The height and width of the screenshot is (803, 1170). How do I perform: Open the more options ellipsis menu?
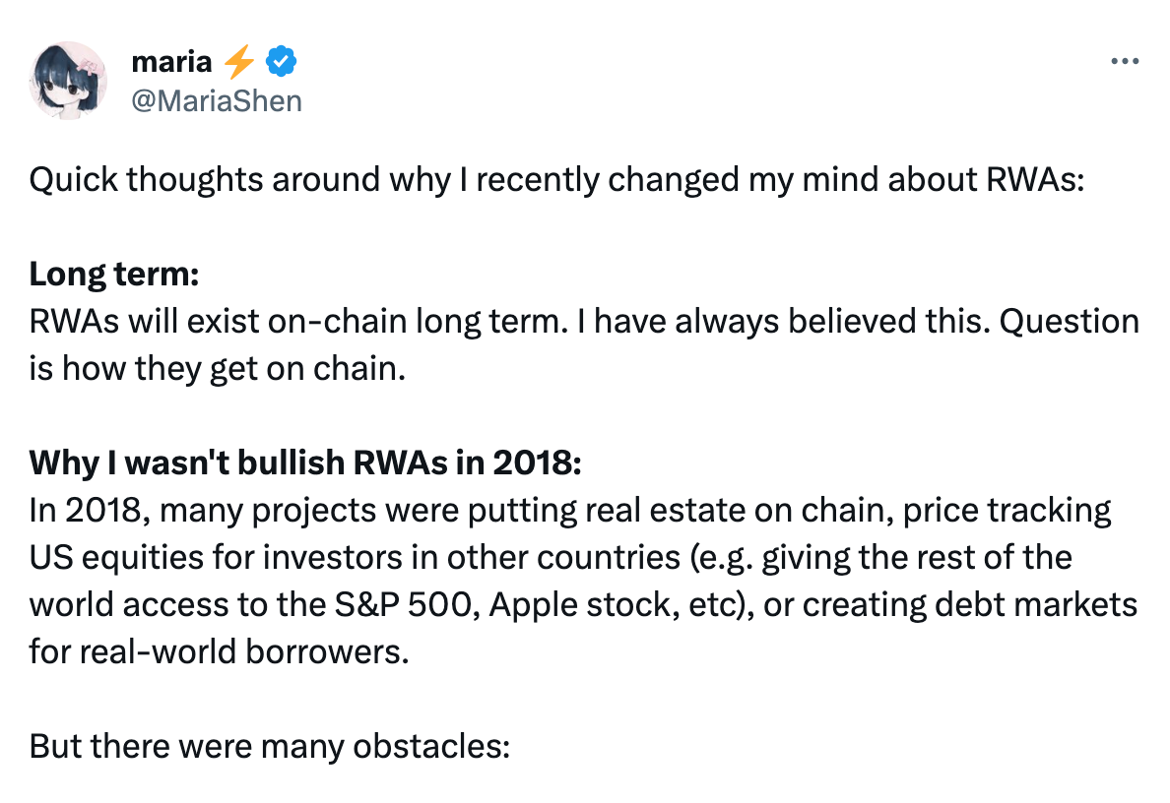(x=1124, y=61)
